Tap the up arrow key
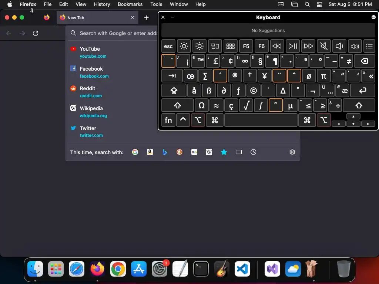 click(353, 116)
